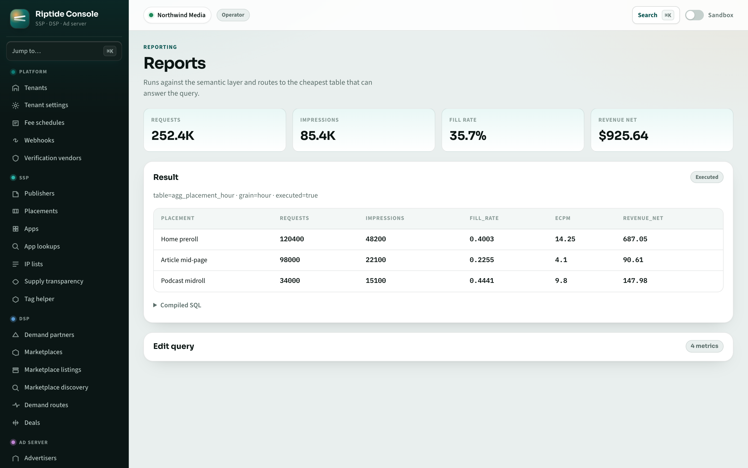Click the Apps grid icon
This screenshot has height=468, width=748.
pyautogui.click(x=16, y=229)
